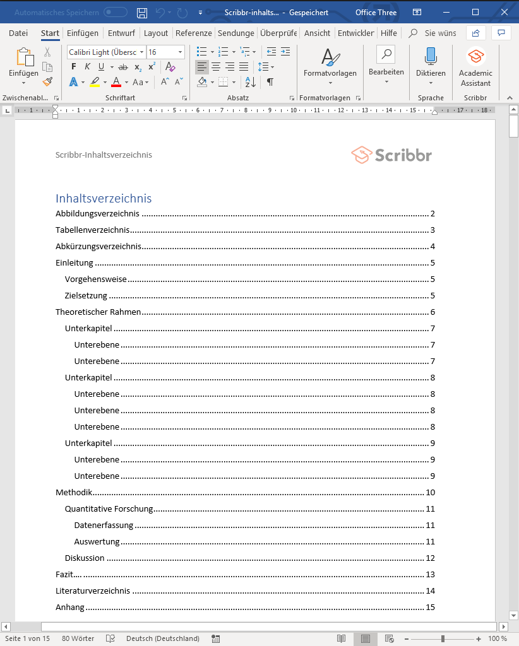Image resolution: width=519 pixels, height=646 pixels.
Task: Click the zoom slider in status bar
Action: (x=443, y=638)
